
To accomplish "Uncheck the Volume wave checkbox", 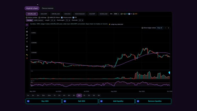I will coord(62,17).
